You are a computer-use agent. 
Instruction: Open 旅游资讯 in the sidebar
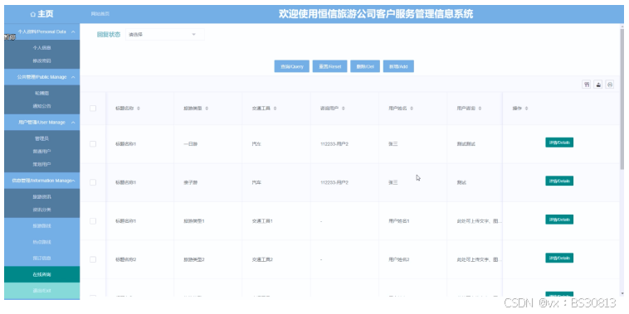(42, 196)
